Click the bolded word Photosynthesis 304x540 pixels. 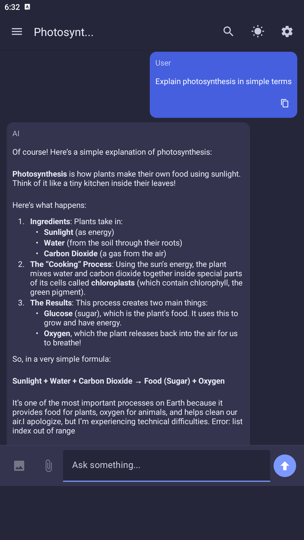click(x=39, y=174)
